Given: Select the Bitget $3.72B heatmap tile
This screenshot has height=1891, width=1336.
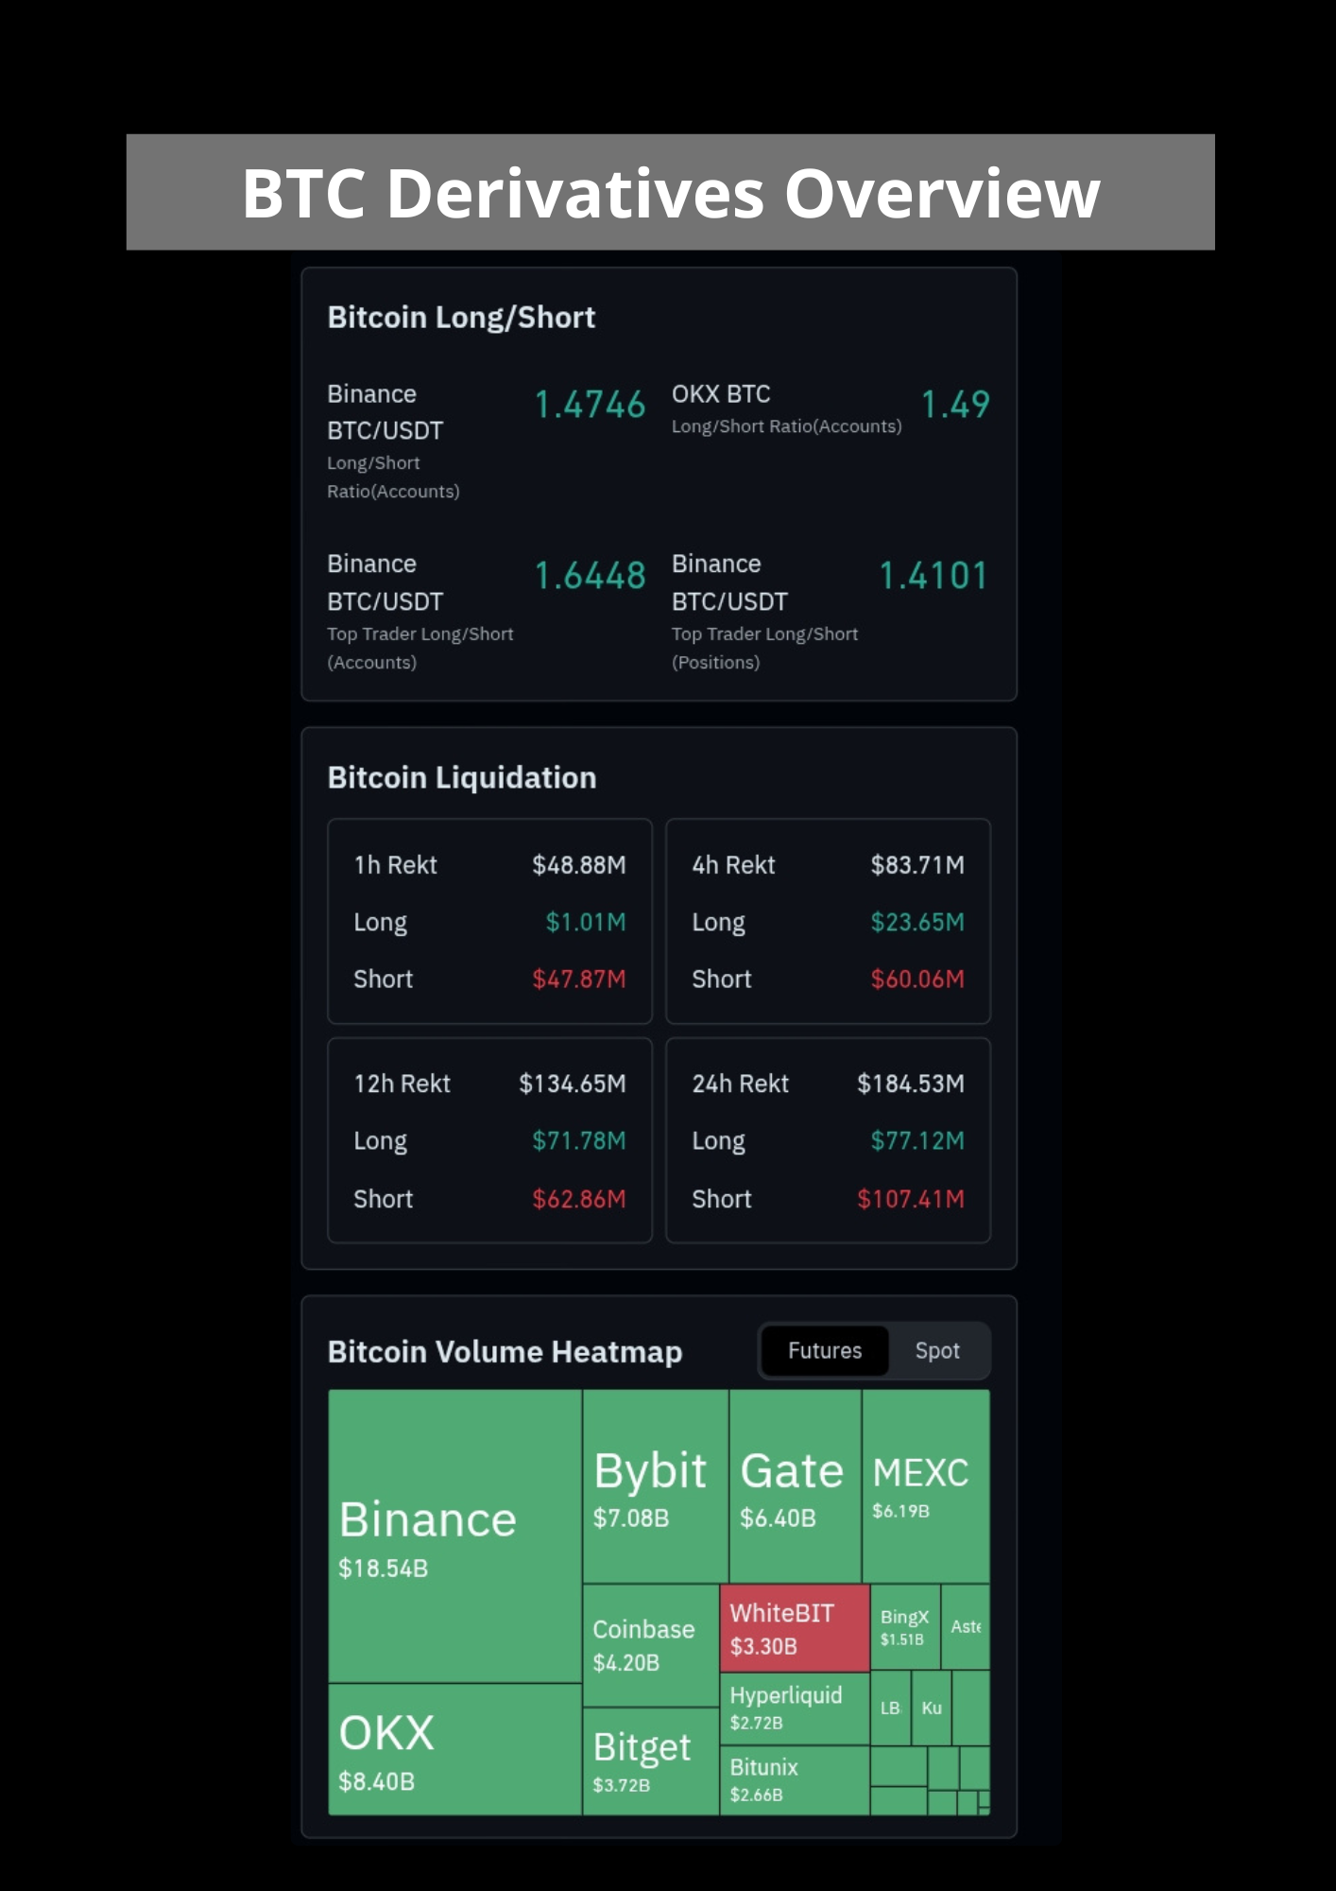Looking at the screenshot, I should tap(651, 1761).
